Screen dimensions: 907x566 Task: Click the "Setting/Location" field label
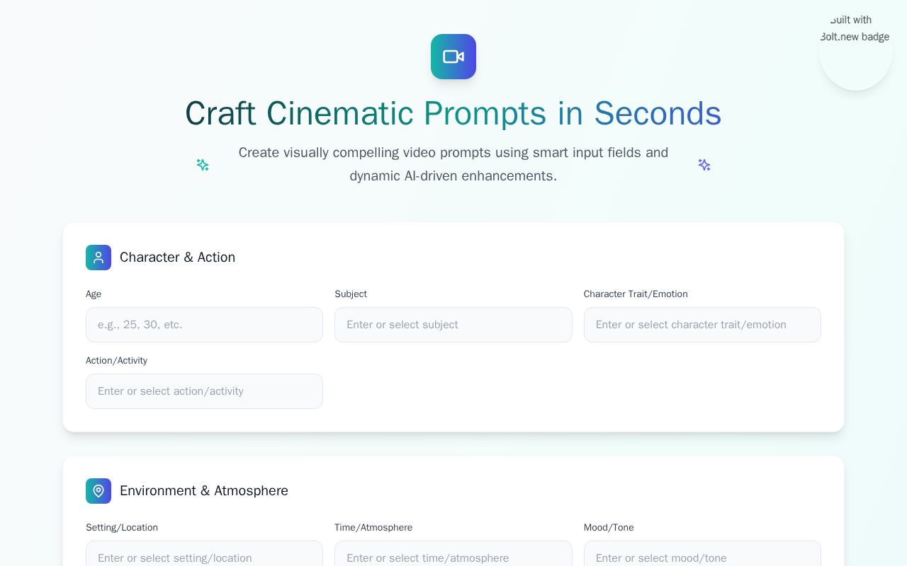pyautogui.click(x=122, y=528)
